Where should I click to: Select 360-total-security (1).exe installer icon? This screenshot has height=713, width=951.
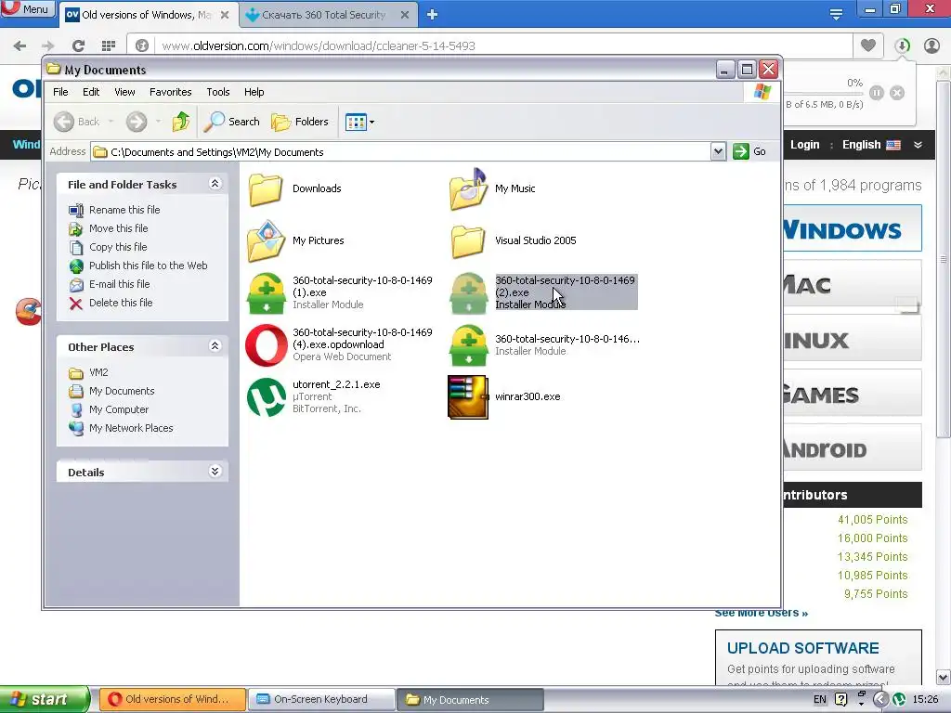click(266, 292)
